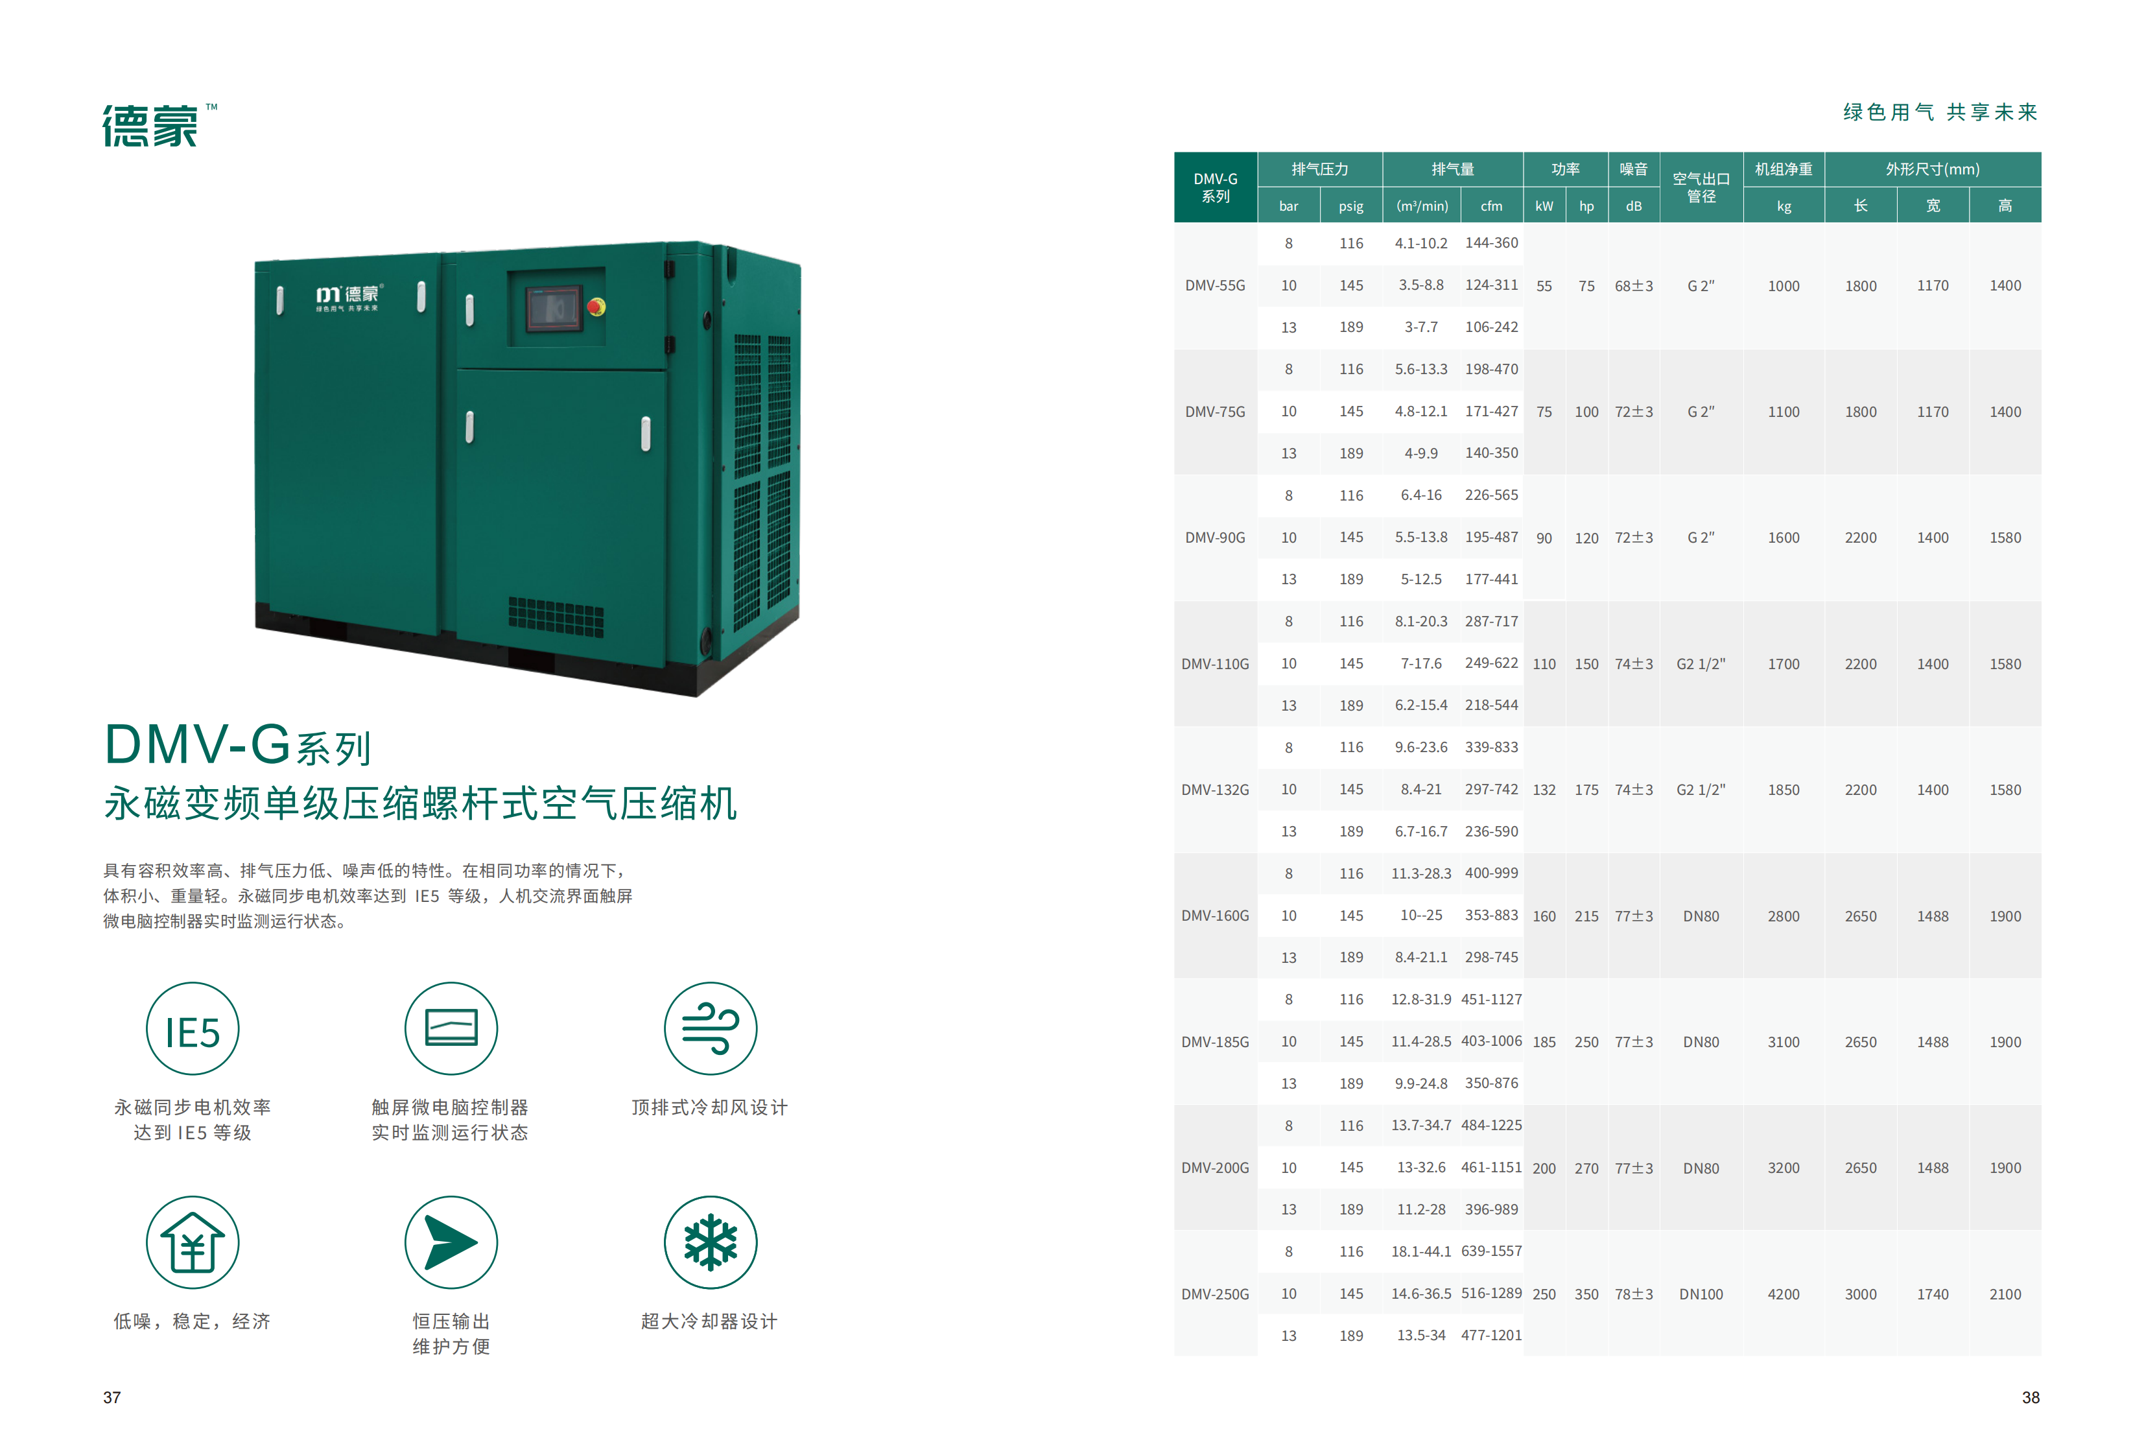Select the DMV-55G model row label

tap(1215, 285)
